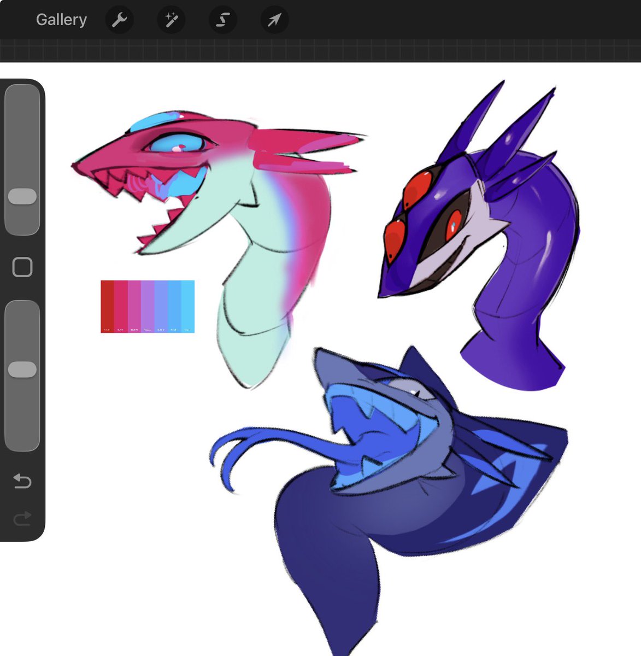Pick the dark red palette swatch
This screenshot has height=656, width=641.
(x=107, y=306)
